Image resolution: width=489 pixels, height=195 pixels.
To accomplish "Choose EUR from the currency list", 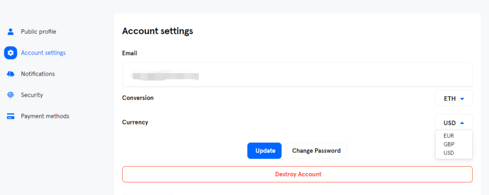I will pyautogui.click(x=449, y=136).
